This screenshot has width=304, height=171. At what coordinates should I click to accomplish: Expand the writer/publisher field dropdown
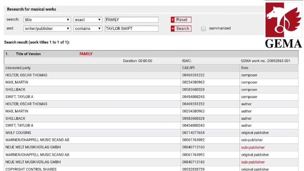tap(47, 28)
